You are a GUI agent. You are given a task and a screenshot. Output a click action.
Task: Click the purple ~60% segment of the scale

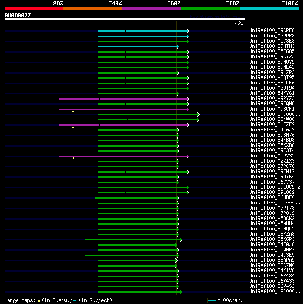click(x=151, y=9)
